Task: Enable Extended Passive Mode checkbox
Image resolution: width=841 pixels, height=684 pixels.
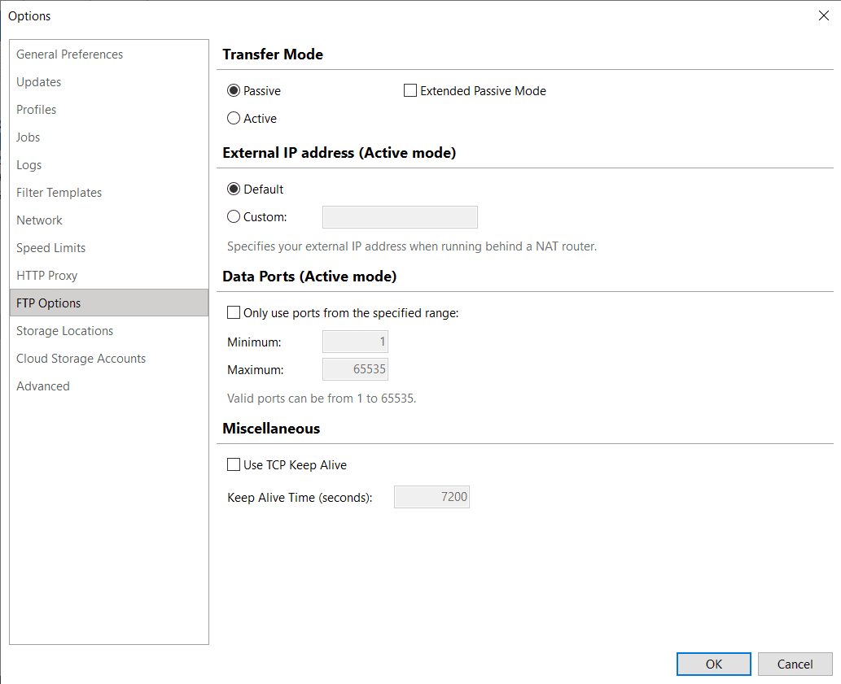Action: [x=410, y=91]
